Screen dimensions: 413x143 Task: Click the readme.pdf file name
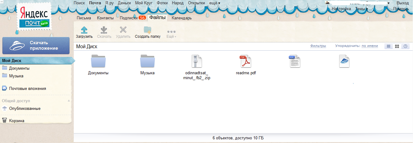click(246, 73)
